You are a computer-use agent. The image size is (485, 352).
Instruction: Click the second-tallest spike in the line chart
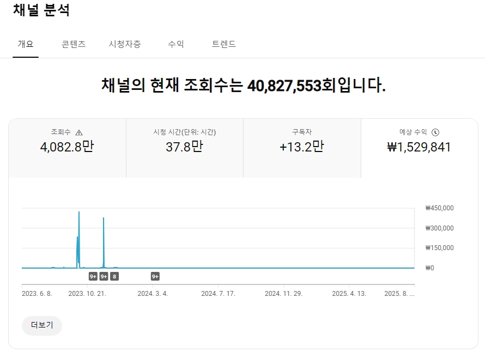pyautogui.click(x=104, y=219)
